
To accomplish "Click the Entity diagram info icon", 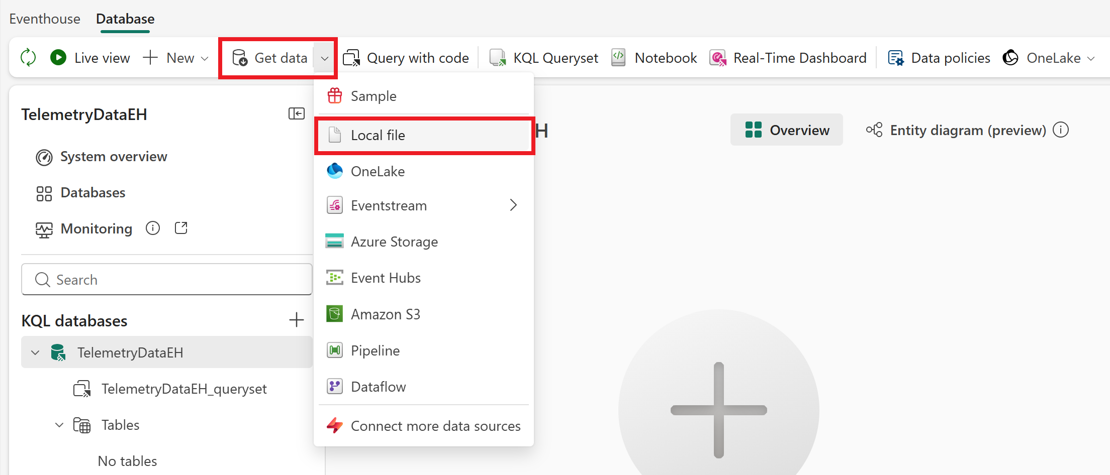I will tap(1061, 130).
